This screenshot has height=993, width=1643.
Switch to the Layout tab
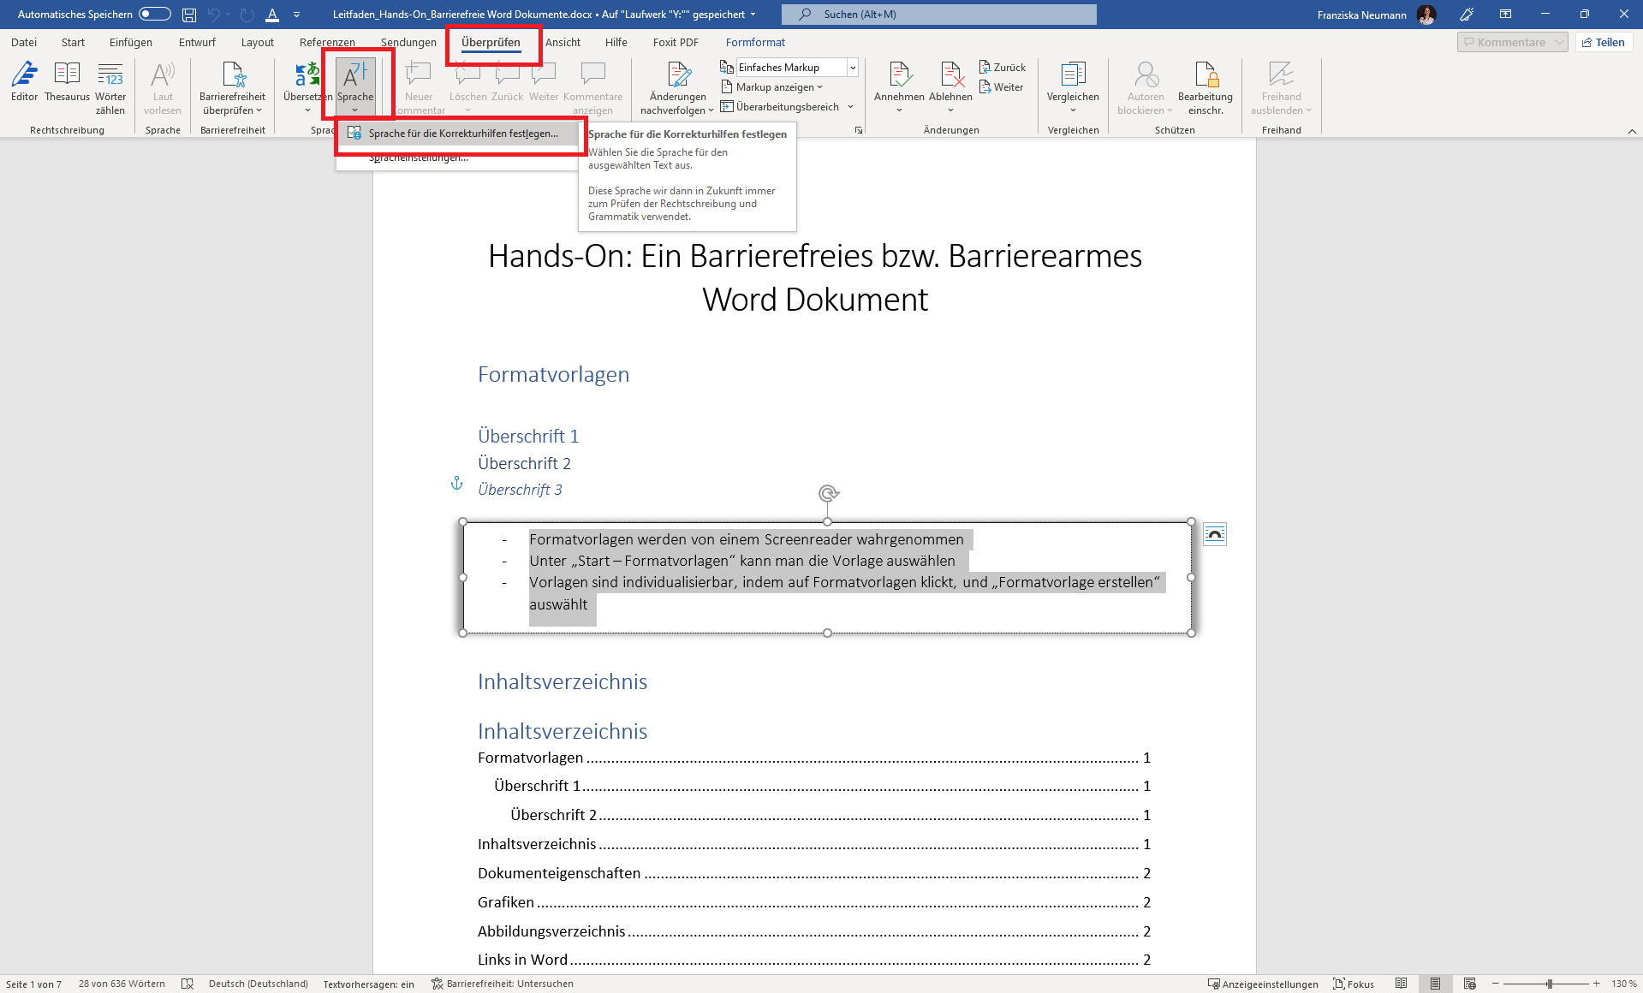pos(258,42)
